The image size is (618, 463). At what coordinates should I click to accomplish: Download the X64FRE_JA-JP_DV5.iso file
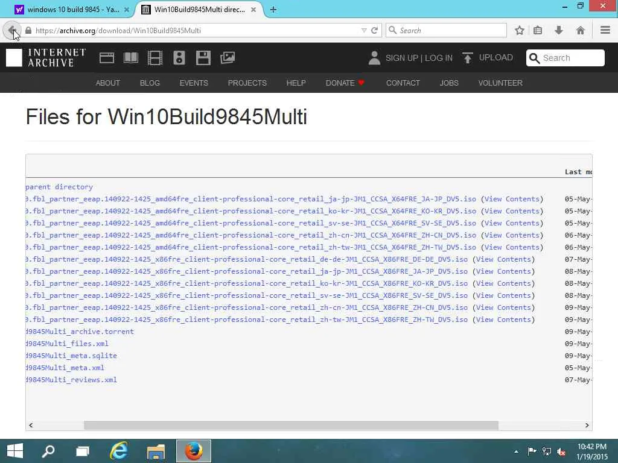(x=250, y=199)
